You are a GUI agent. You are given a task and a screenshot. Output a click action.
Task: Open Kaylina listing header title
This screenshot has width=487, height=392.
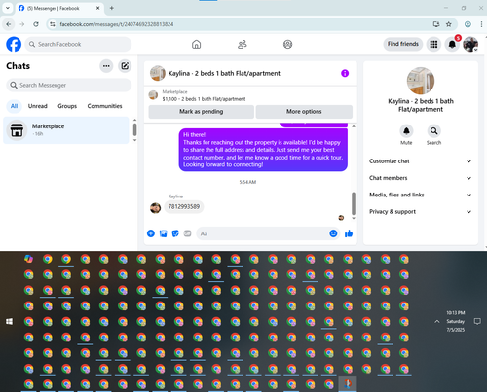[224, 73]
